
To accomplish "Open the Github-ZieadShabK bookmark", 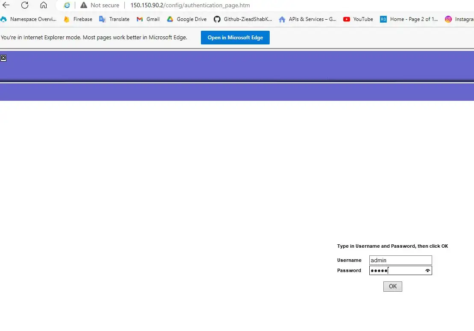I will (x=243, y=19).
